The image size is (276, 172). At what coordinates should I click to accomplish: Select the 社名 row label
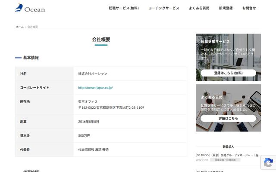click(23, 74)
